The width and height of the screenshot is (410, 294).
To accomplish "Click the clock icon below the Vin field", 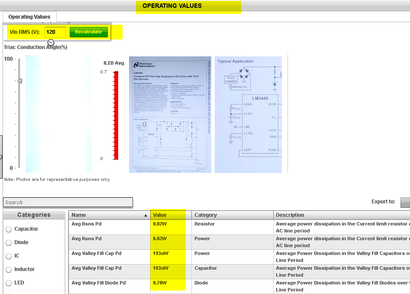I will [51, 42].
